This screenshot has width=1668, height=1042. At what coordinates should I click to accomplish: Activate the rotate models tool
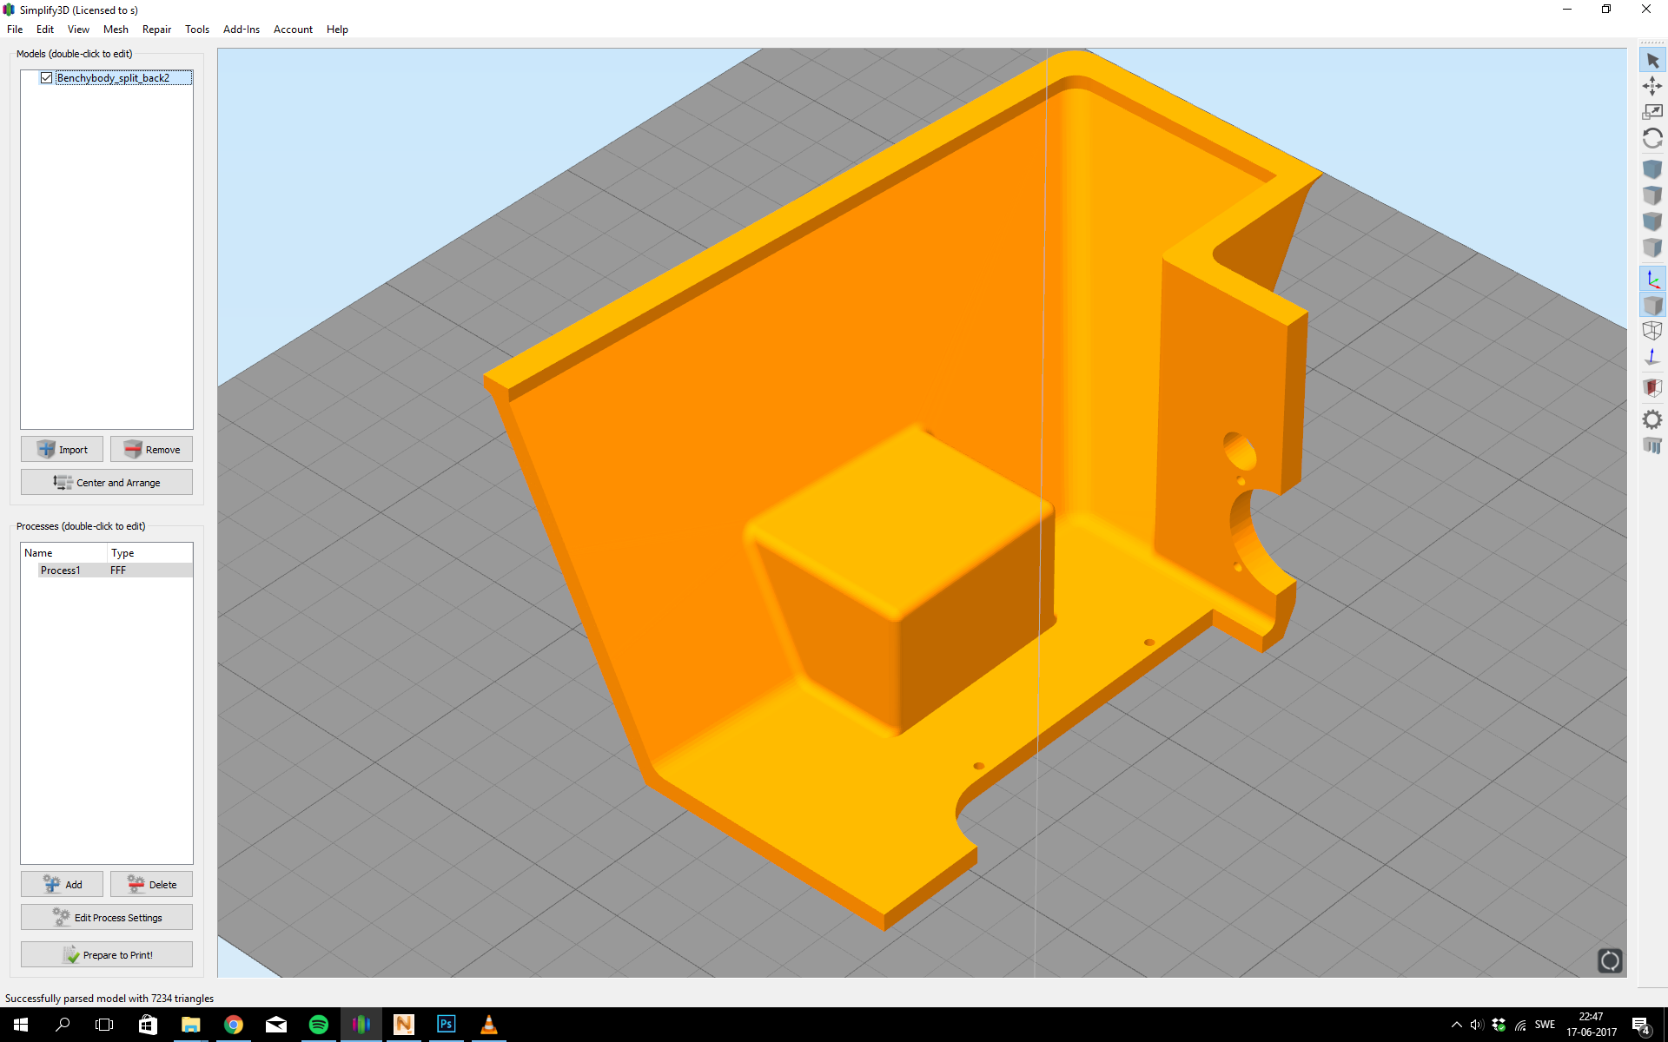(1652, 138)
